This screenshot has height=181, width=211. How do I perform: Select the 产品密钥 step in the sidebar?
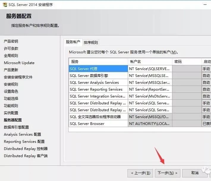(x=11, y=41)
